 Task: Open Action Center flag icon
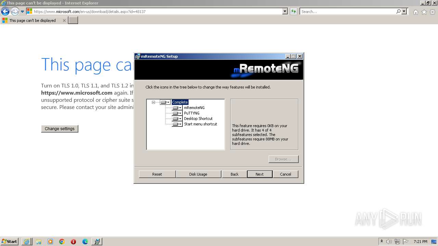tap(405, 242)
